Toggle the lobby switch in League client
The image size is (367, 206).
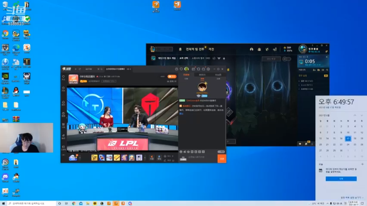[x=287, y=59]
